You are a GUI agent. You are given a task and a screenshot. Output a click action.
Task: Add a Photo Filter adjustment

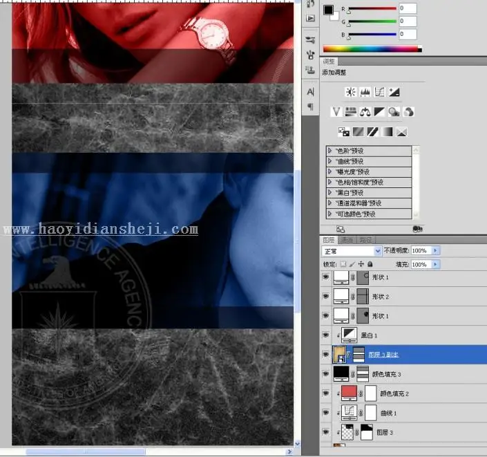pos(394,111)
